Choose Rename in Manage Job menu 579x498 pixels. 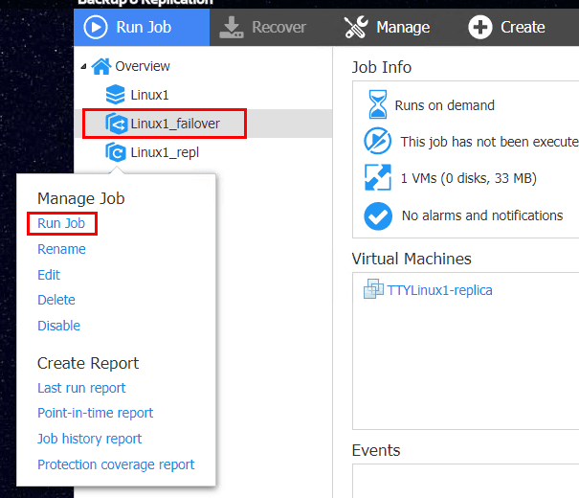coord(61,249)
